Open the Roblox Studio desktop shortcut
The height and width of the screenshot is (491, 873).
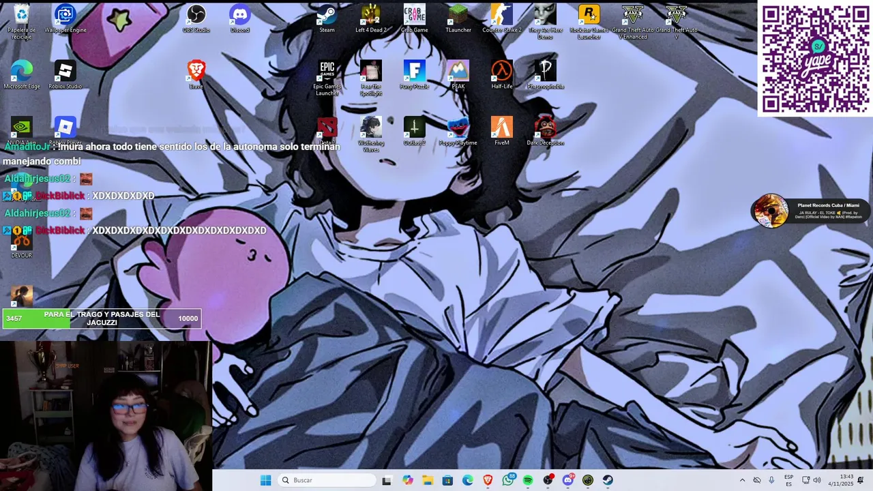pos(65,75)
